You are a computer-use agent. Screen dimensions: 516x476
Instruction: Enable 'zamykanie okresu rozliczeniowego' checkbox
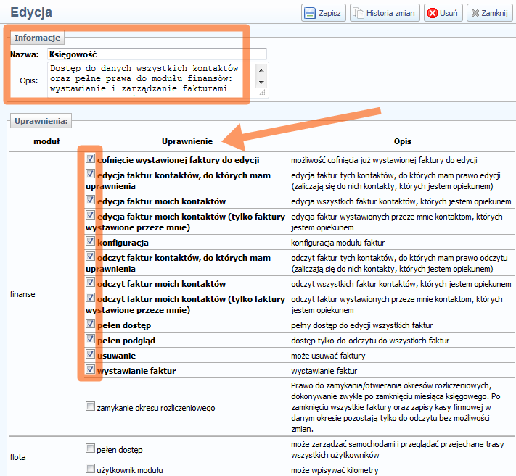[x=90, y=407]
